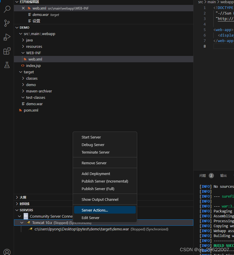This screenshot has height=255, width=234.
Task: Expand the demo folder under target
Action: pos(23,85)
